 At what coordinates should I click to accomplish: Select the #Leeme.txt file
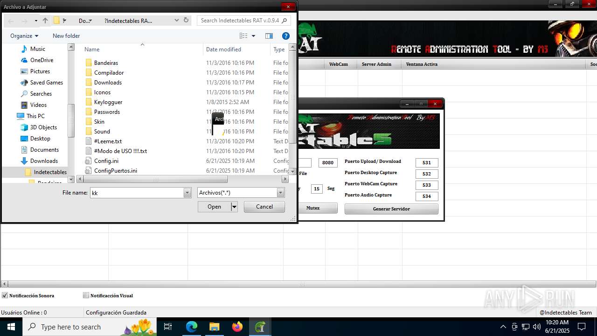[x=108, y=141]
